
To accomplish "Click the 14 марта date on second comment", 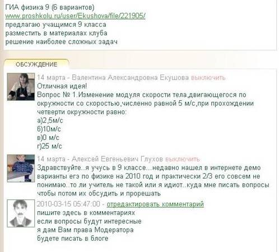I will pos(51,159).
